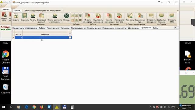Open TeamViewer from the taskbar
The width and height of the screenshot is (195, 110).
click(49, 107)
